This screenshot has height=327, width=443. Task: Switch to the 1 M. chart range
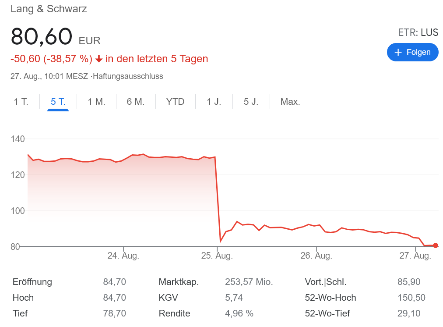click(x=96, y=102)
